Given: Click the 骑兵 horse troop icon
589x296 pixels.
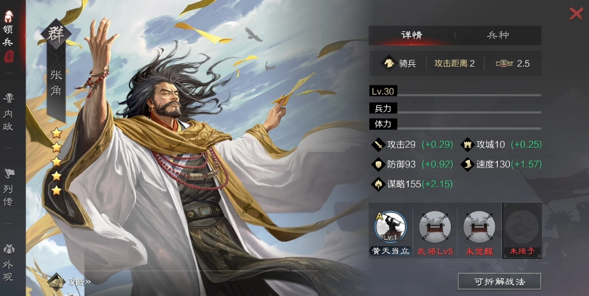Looking at the screenshot, I should click(388, 64).
